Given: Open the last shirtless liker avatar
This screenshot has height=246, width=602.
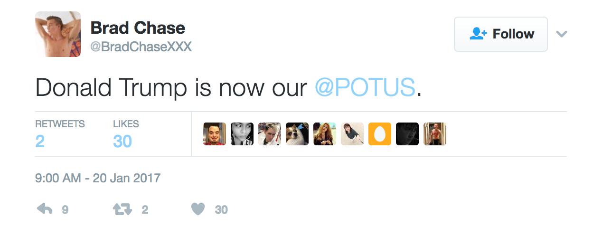Looking at the screenshot, I should [435, 134].
